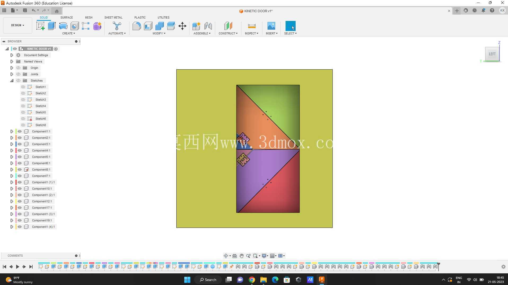Jump to timeline beginning
508x285 pixels.
click(5, 267)
